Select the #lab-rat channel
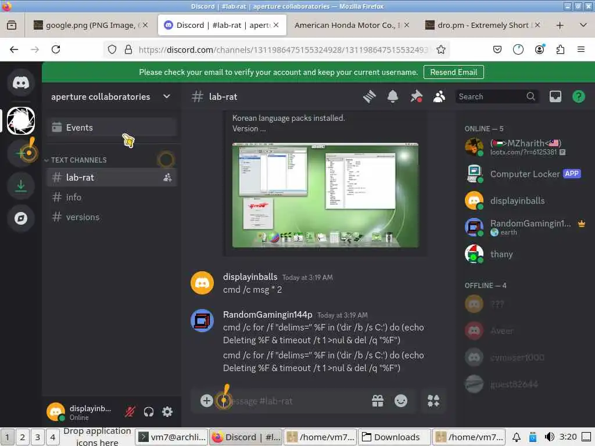 [x=112, y=177]
